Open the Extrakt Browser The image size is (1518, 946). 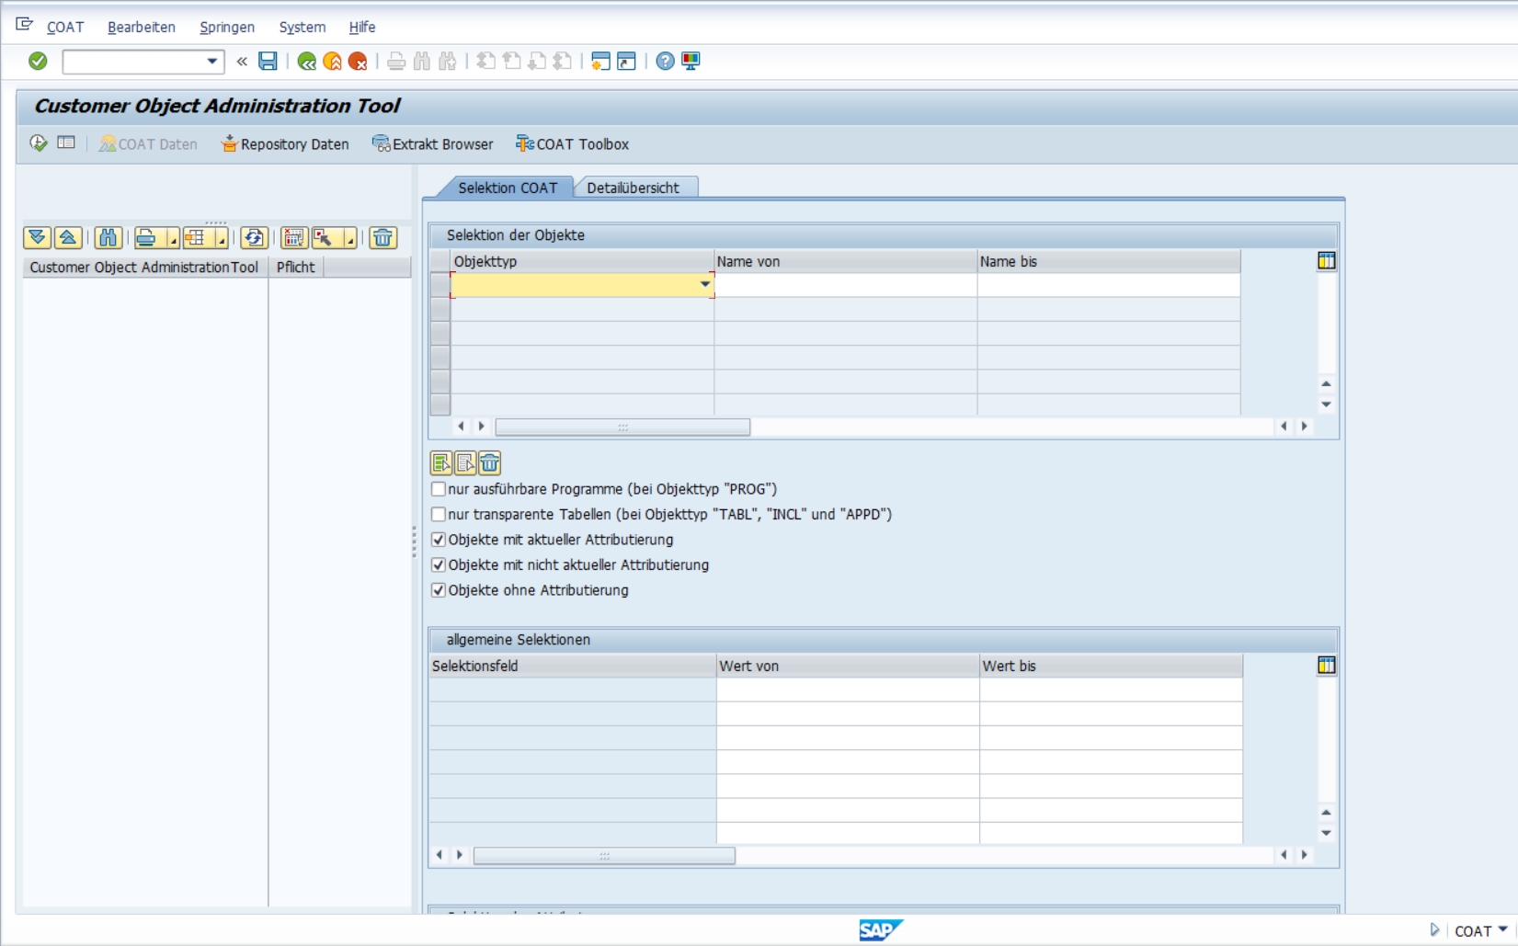(432, 144)
